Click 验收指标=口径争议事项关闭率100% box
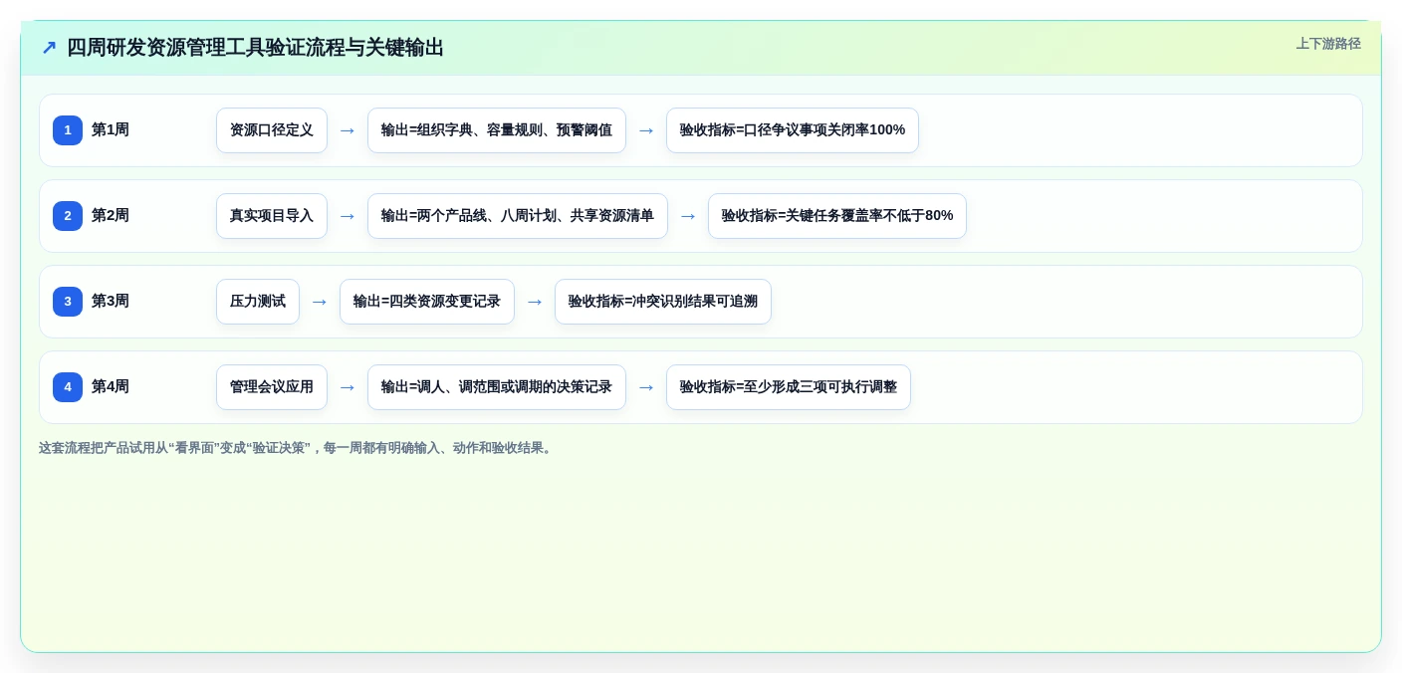The width and height of the screenshot is (1402, 673). (793, 130)
